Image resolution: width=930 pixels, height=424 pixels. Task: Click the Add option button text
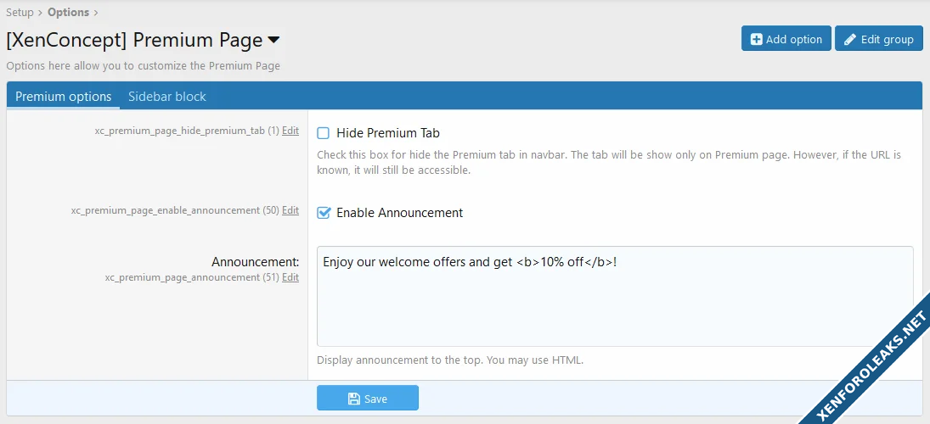(794, 39)
